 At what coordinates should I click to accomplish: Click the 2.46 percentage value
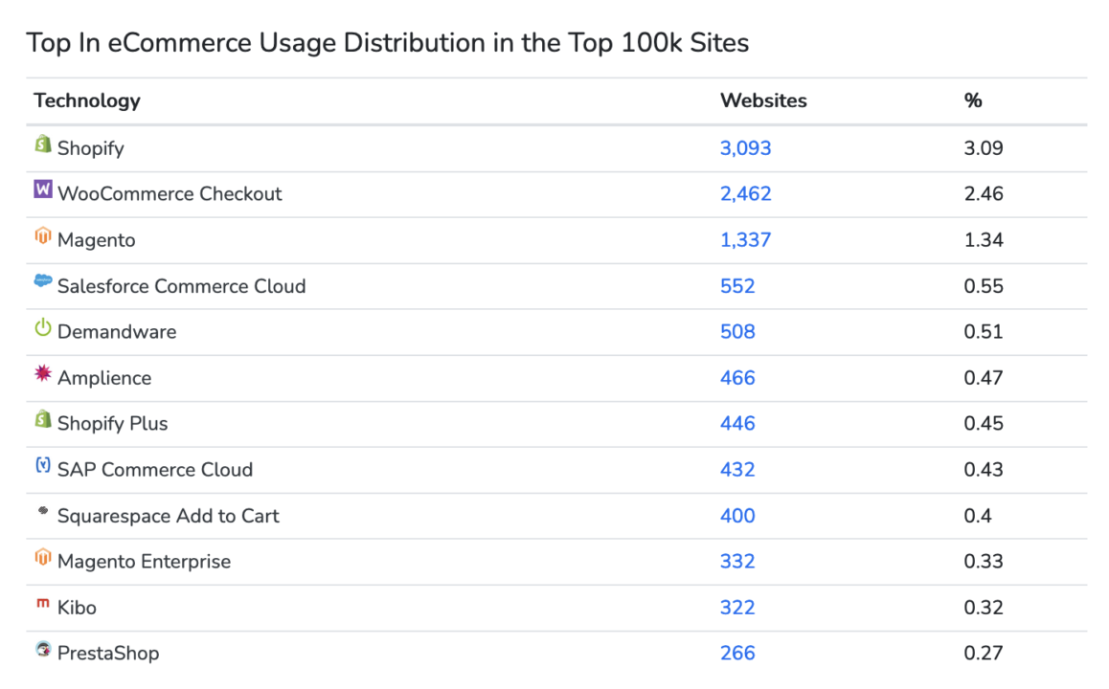click(984, 193)
